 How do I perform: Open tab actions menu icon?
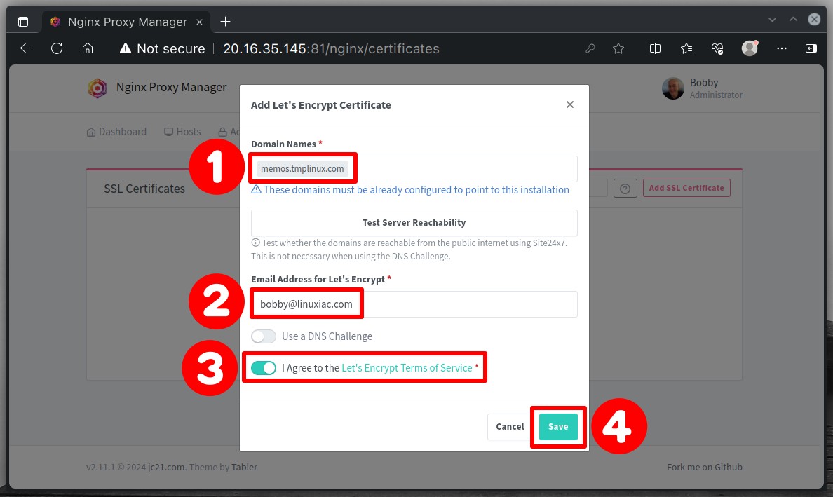pos(23,22)
